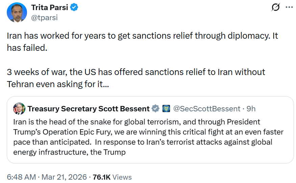Click the Trita Parsi display name
Image resolution: width=296 pixels, height=183 pixels.
[50, 7]
